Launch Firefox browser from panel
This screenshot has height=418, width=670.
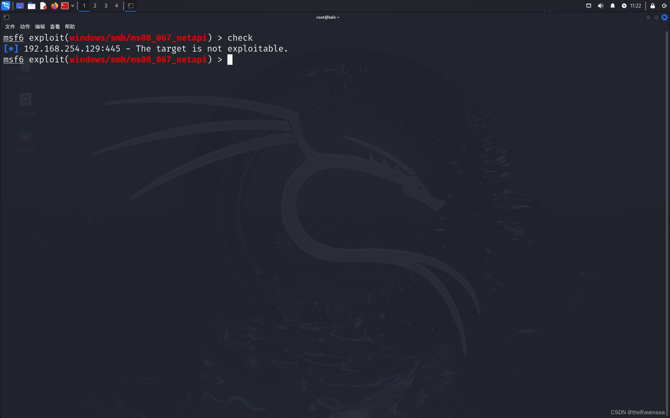[x=54, y=6]
